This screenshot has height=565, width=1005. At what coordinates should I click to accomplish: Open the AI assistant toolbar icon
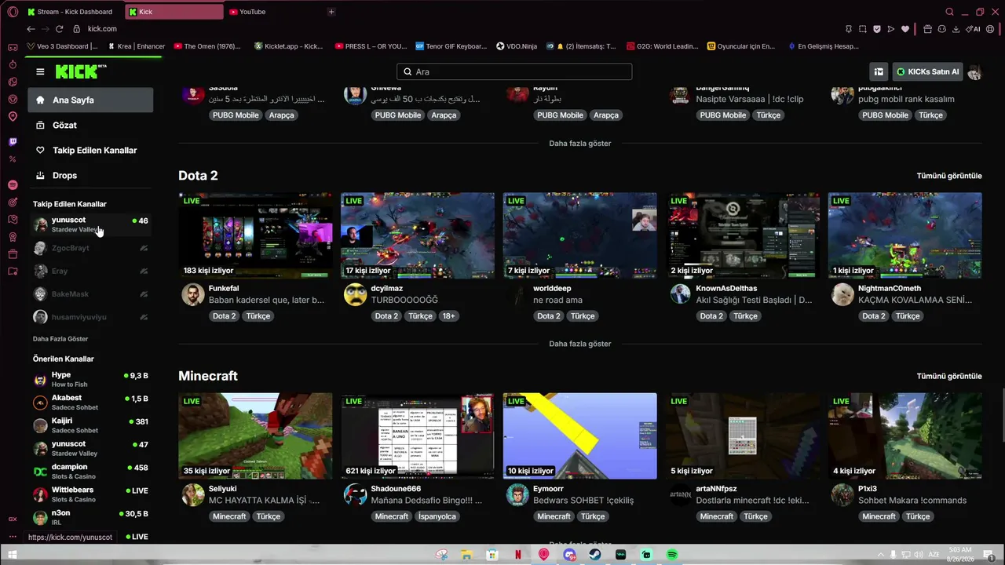pyautogui.click(x=974, y=29)
